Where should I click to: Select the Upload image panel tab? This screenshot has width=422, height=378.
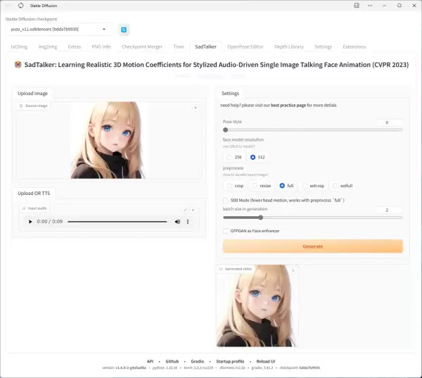(32, 94)
